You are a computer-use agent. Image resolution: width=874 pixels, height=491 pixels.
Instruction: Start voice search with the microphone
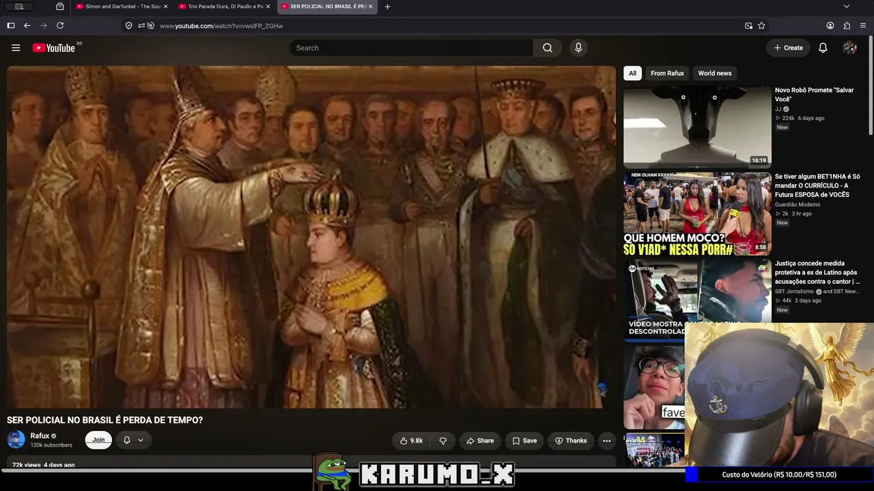(578, 48)
